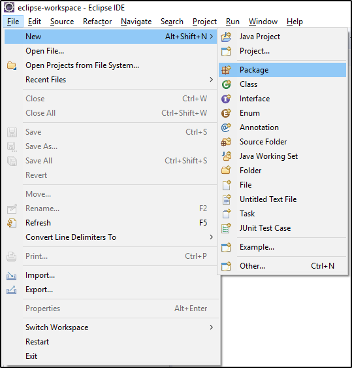The width and height of the screenshot is (352, 368).
Task: Expand Recent Files submenu arrow
Action: 212,80
